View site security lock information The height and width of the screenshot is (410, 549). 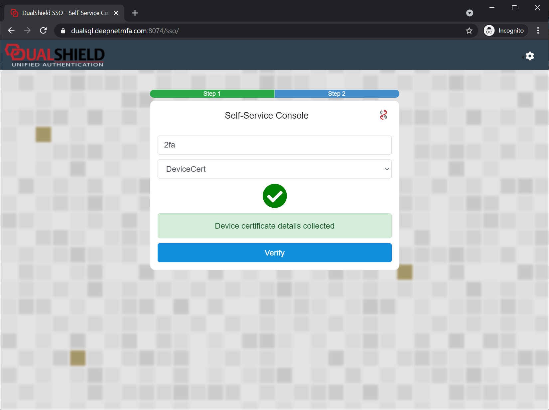pos(63,31)
